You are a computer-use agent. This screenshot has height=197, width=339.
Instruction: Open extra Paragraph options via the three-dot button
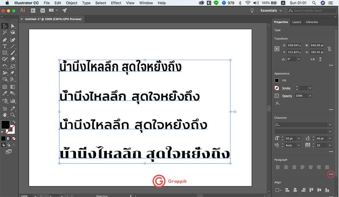coord(331,174)
